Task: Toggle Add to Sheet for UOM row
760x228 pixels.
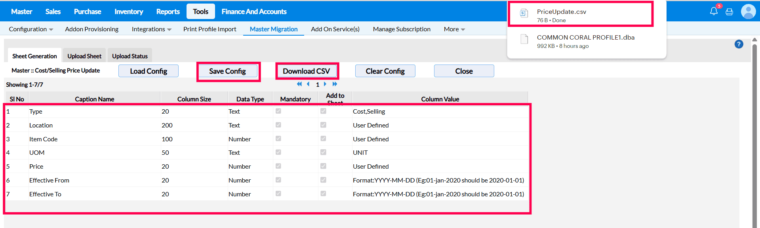Action: tap(323, 152)
